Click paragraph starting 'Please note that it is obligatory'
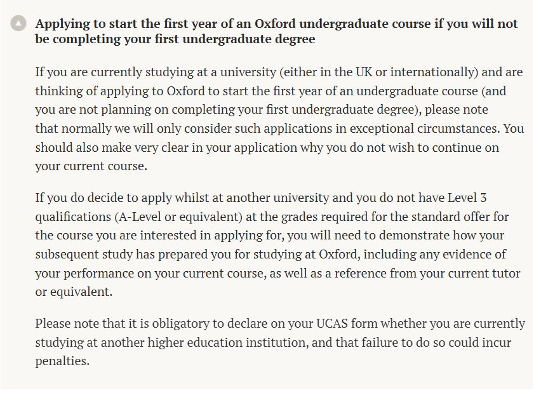This screenshot has width=534, height=395. tap(280, 342)
